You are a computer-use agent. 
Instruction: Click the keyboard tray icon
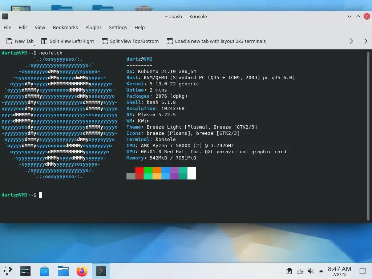[x=300, y=271]
